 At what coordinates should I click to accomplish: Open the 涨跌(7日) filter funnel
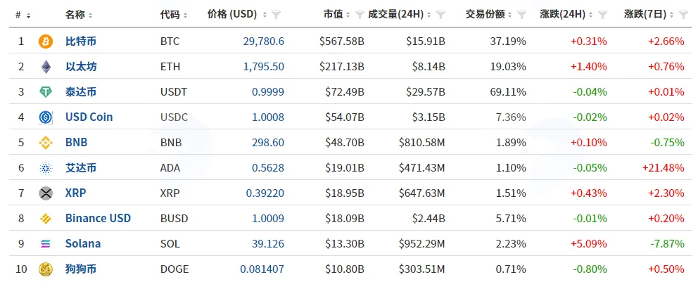pos(683,15)
